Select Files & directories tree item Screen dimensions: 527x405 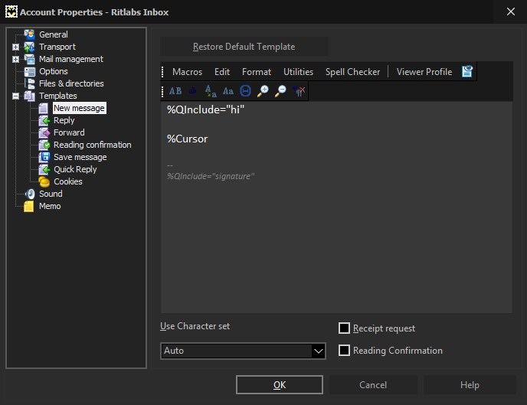pos(71,83)
